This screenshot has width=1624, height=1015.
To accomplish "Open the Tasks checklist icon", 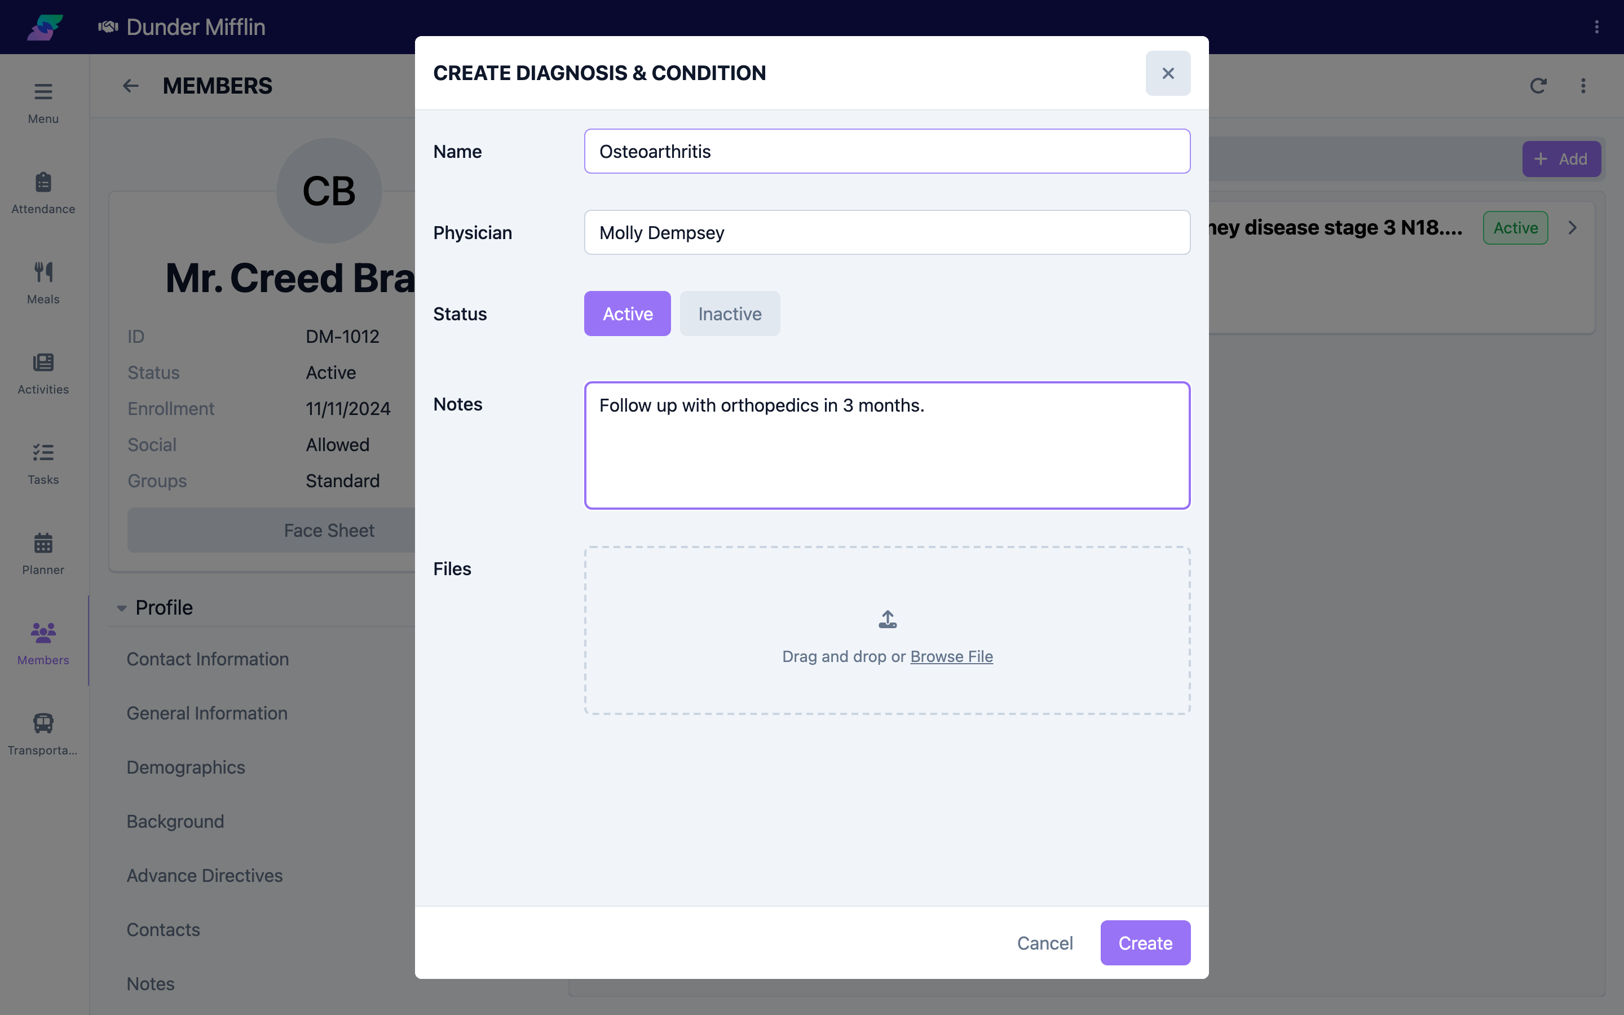I will point(43,452).
